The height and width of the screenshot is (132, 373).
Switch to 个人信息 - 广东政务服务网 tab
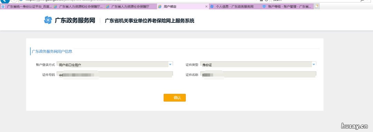[235, 7]
